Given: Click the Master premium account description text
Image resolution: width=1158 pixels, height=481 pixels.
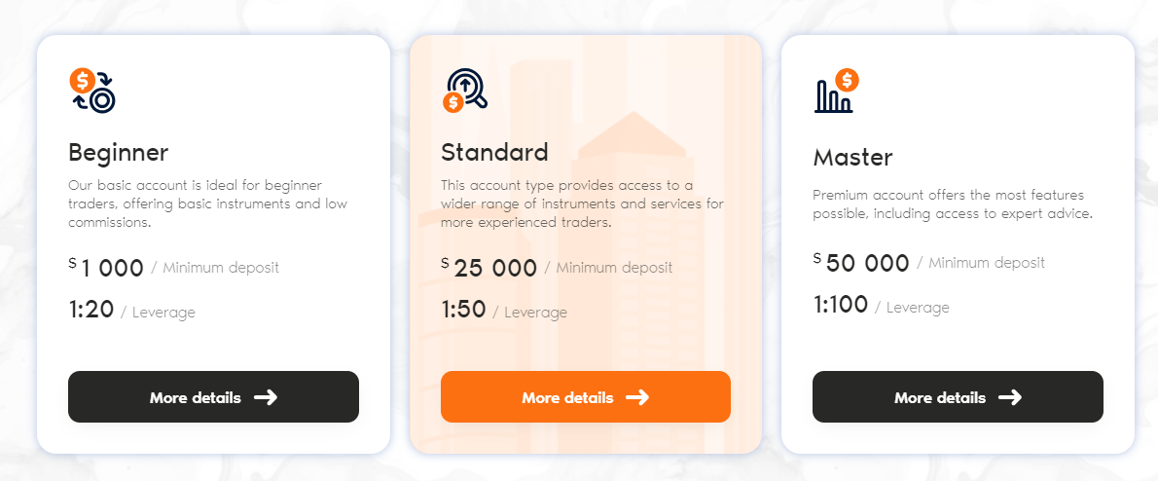Looking at the screenshot, I should [x=953, y=203].
